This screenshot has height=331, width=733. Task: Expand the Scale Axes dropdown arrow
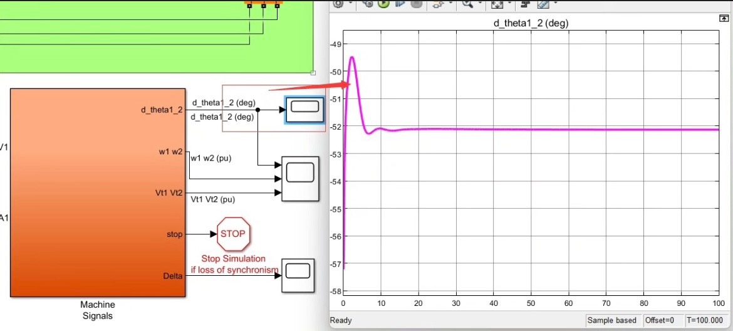510,3
